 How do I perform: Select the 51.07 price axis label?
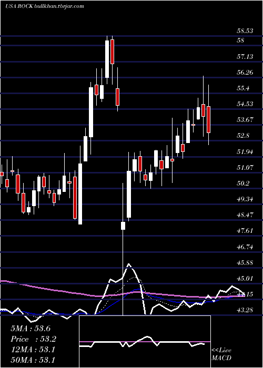[245, 168]
